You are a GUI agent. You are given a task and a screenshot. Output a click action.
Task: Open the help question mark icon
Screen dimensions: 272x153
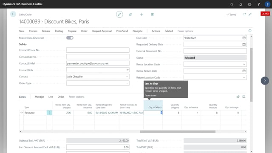259,4
